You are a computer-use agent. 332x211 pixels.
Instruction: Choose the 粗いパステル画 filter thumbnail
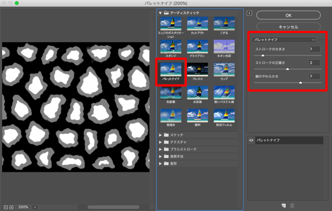[x=224, y=92]
